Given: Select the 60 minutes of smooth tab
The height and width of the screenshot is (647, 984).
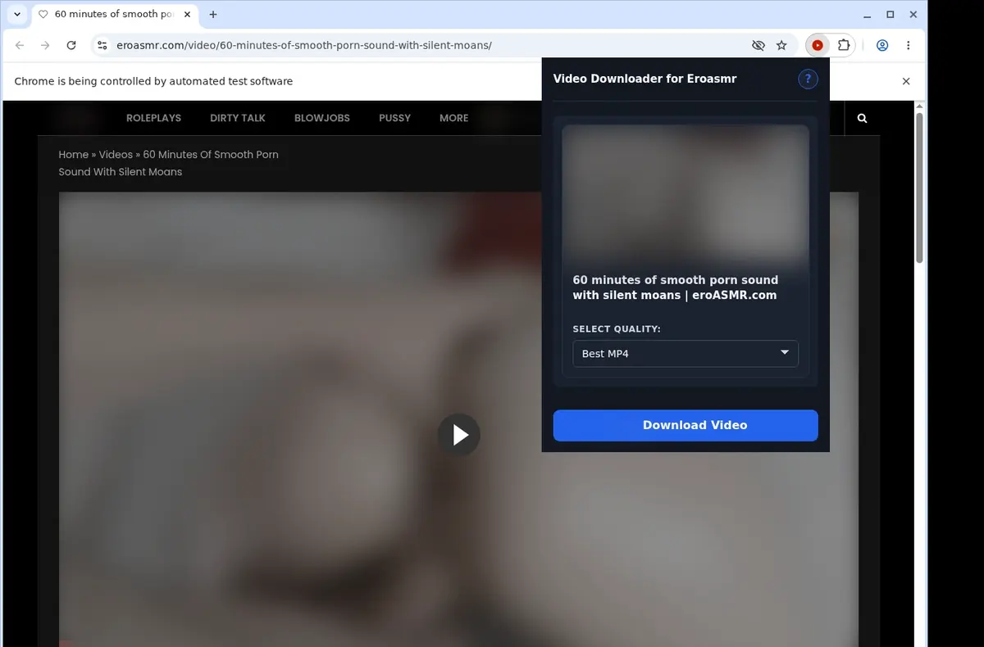Looking at the screenshot, I should (x=115, y=15).
